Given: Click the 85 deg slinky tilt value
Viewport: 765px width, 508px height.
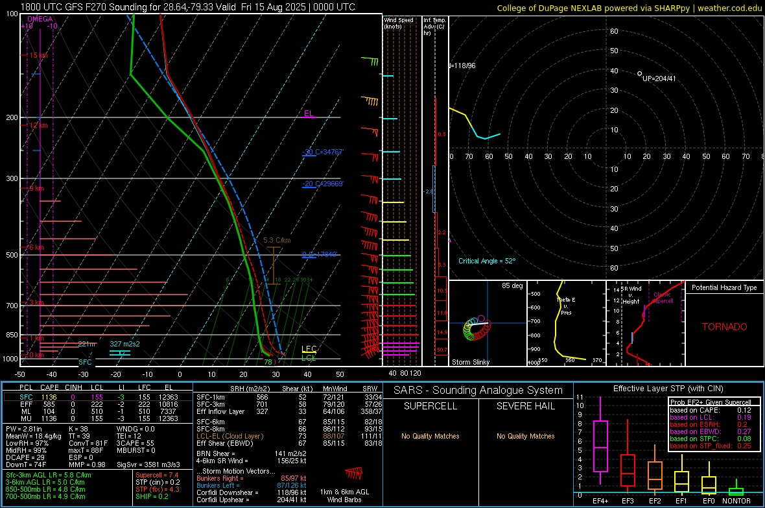Looking at the screenshot, I should [512, 285].
